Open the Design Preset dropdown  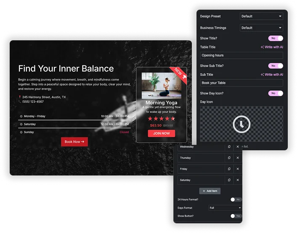coord(261,16)
